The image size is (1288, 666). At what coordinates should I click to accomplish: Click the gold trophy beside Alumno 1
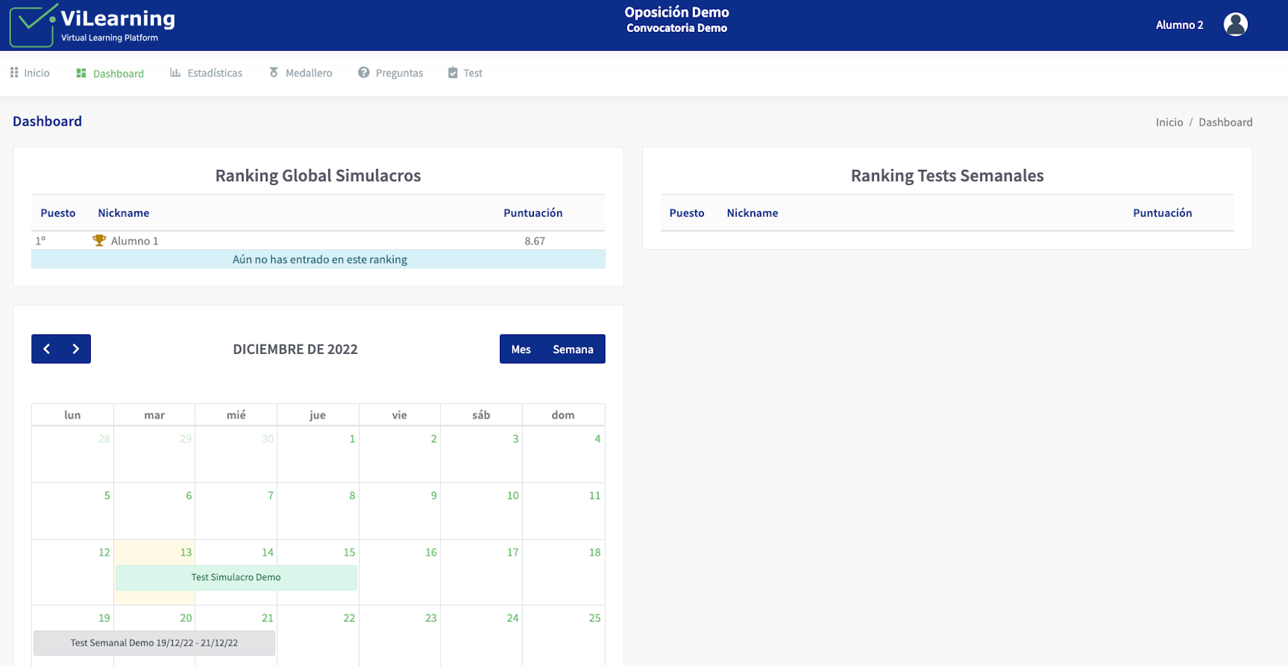coord(100,241)
